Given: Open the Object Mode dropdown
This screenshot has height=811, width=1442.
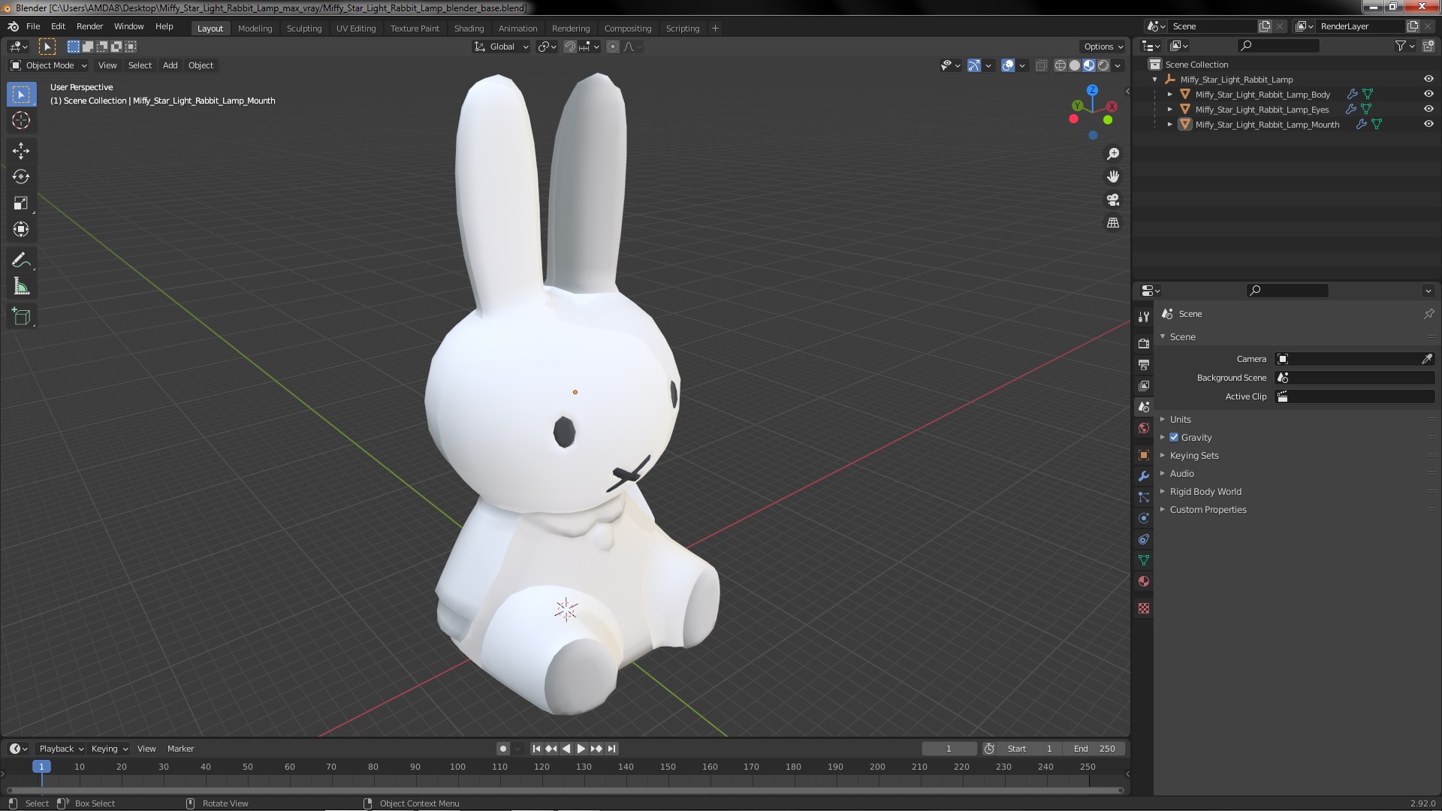Looking at the screenshot, I should (x=49, y=65).
